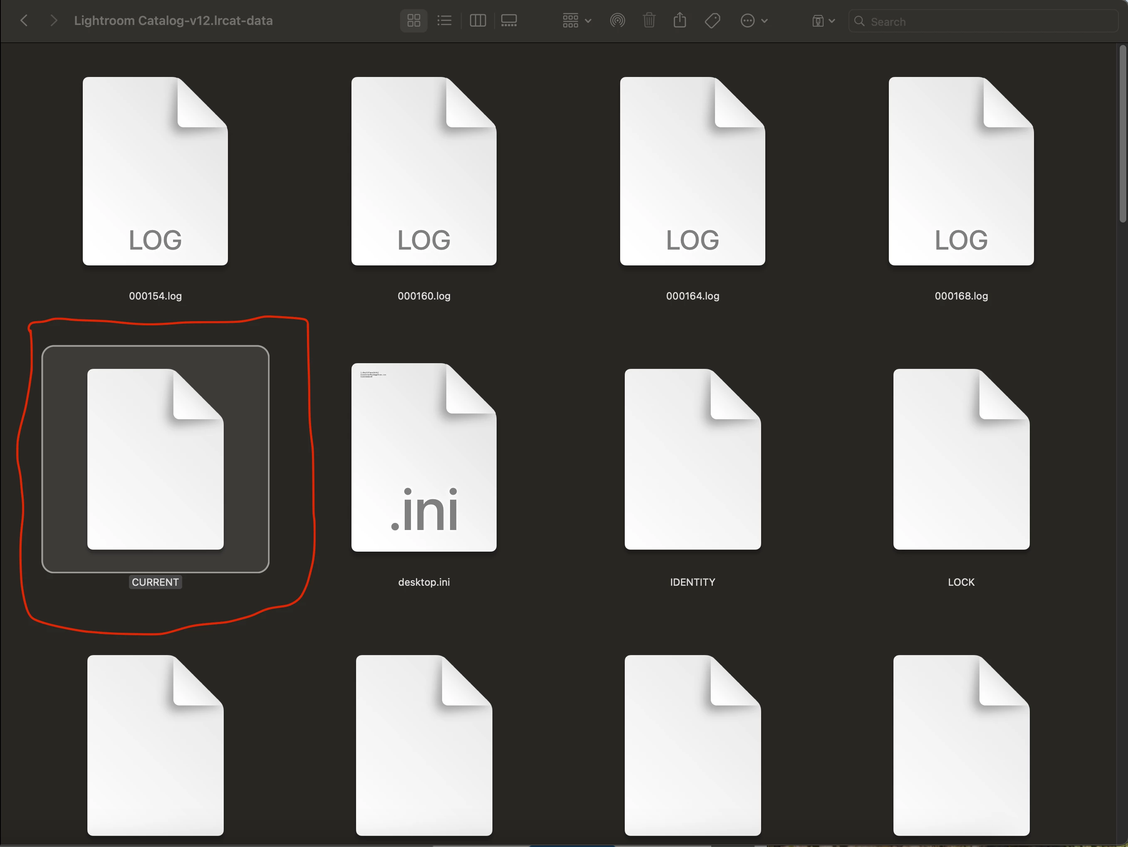The height and width of the screenshot is (847, 1128).
Task: Click the vertical scrollbar thumb
Action: tap(1123, 134)
